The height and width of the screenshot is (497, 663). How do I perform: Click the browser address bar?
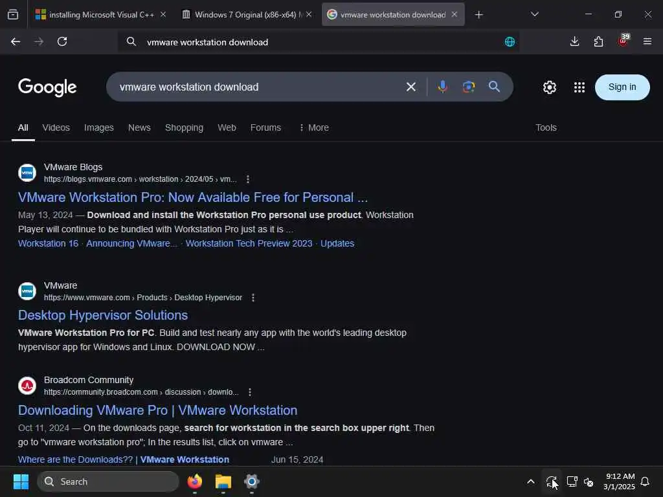click(318, 42)
